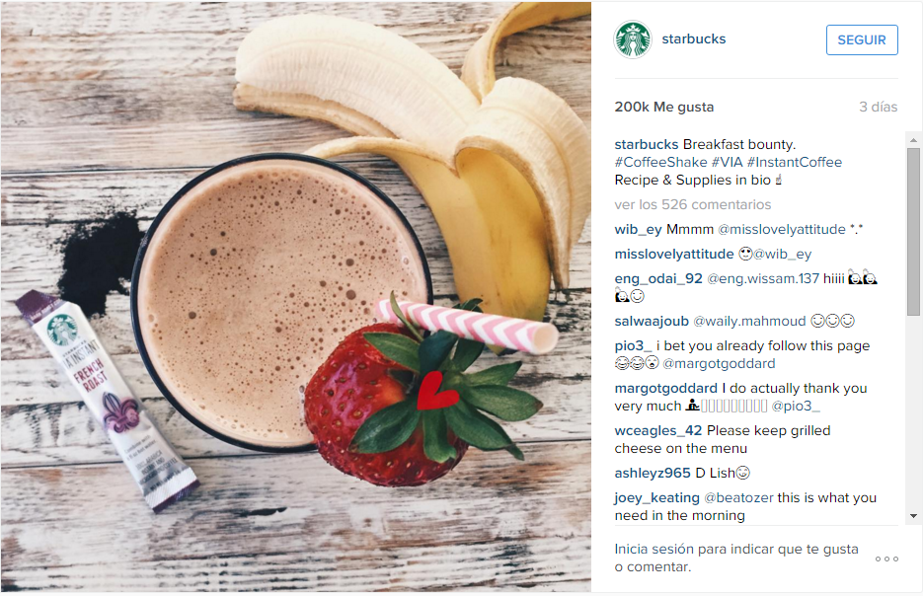This screenshot has height=596, width=923.
Task: Click the comments scrollbar thumb
Action: click(913, 232)
